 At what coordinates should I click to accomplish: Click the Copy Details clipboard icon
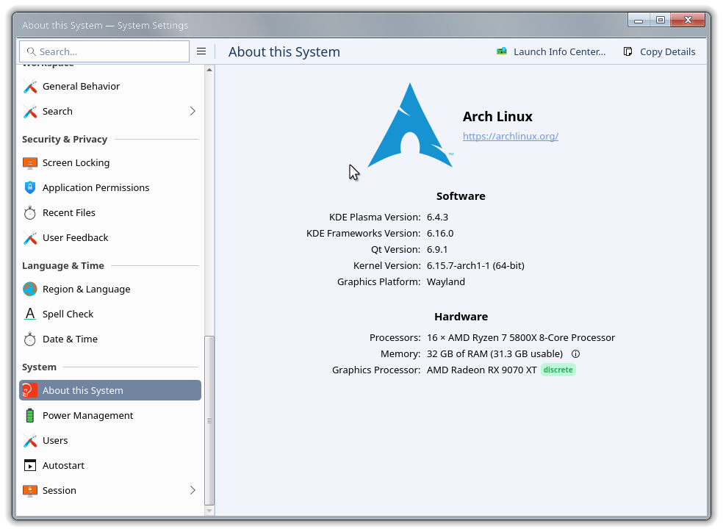pyautogui.click(x=627, y=51)
